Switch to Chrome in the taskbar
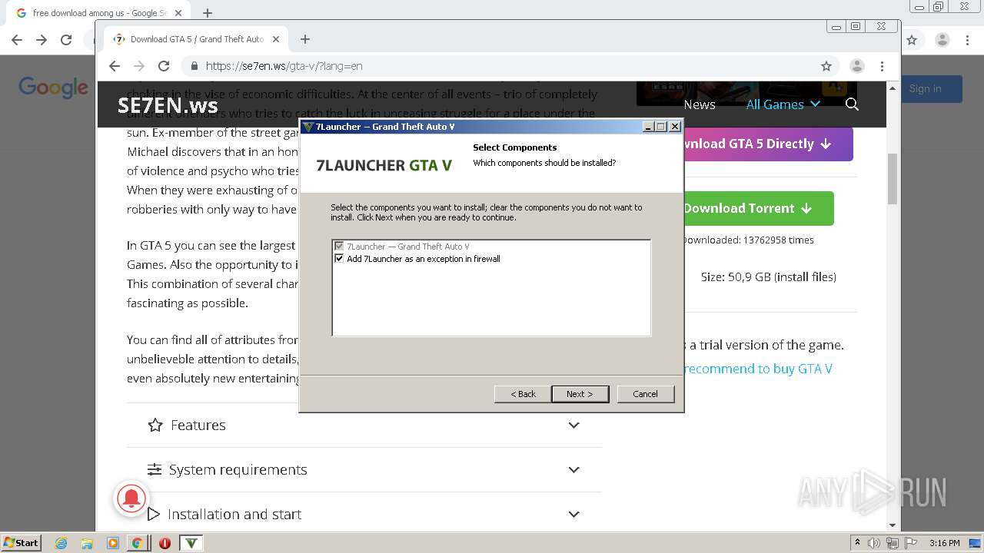Image resolution: width=984 pixels, height=553 pixels. pos(137,543)
